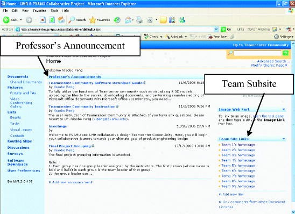Open the Image Web Part dropdown arrow

[x=284, y=109]
